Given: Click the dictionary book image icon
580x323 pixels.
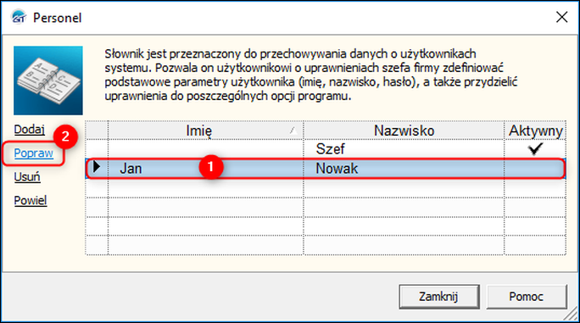Looking at the screenshot, I should point(48,81).
